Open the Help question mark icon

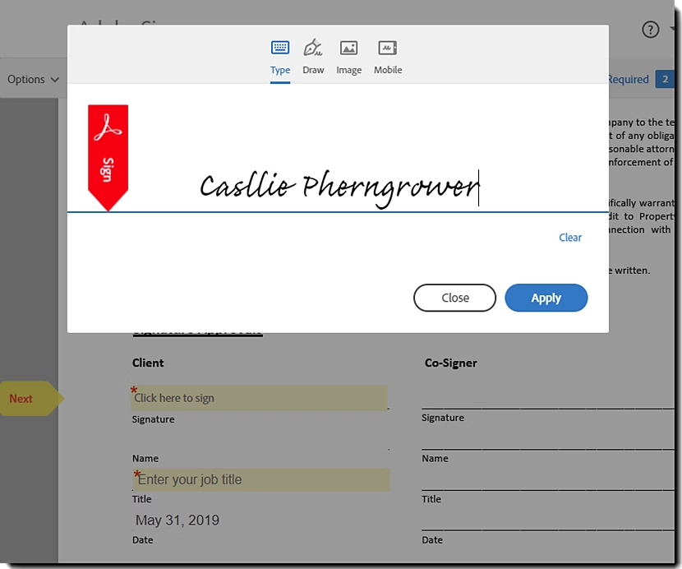[649, 30]
